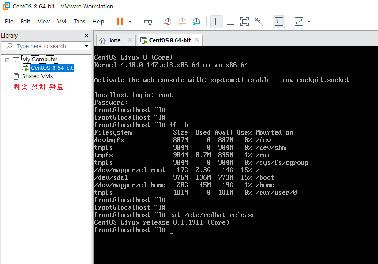Image resolution: width=378 pixels, height=264 pixels.
Task: Open the View menu
Action: tap(43, 22)
